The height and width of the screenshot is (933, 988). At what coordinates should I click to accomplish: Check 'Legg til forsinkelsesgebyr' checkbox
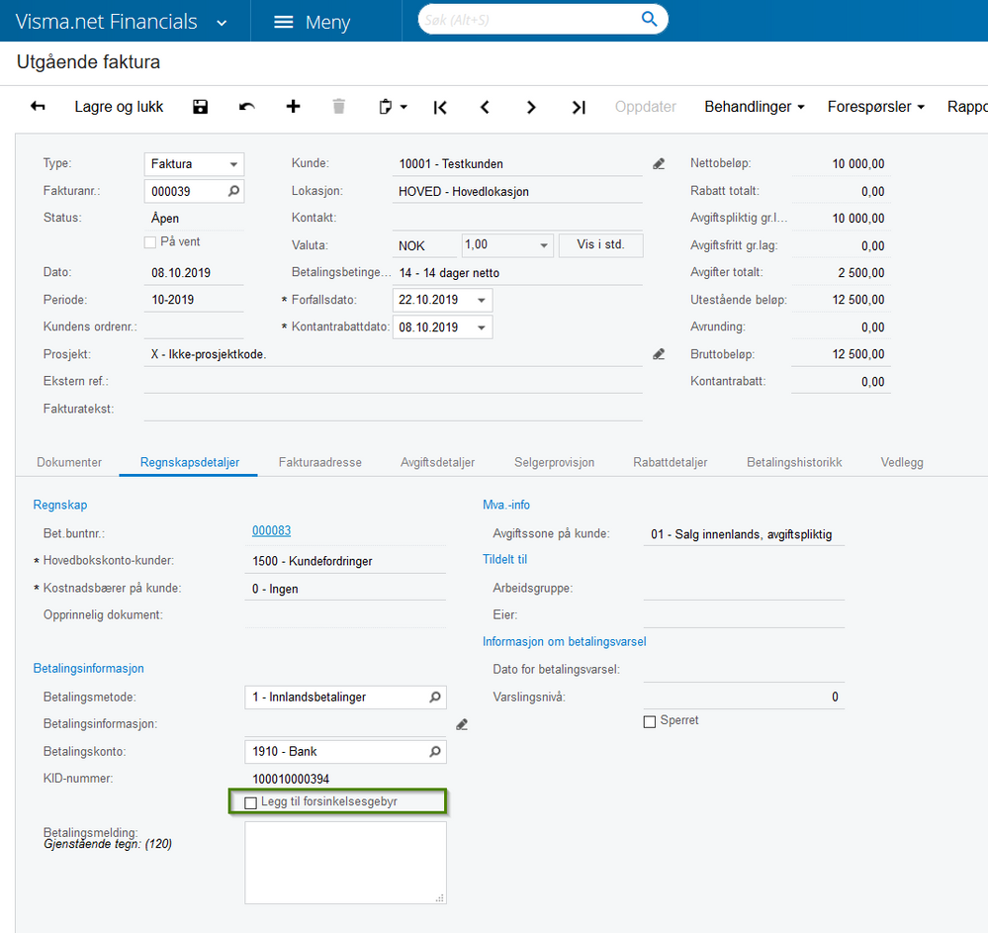tap(251, 802)
